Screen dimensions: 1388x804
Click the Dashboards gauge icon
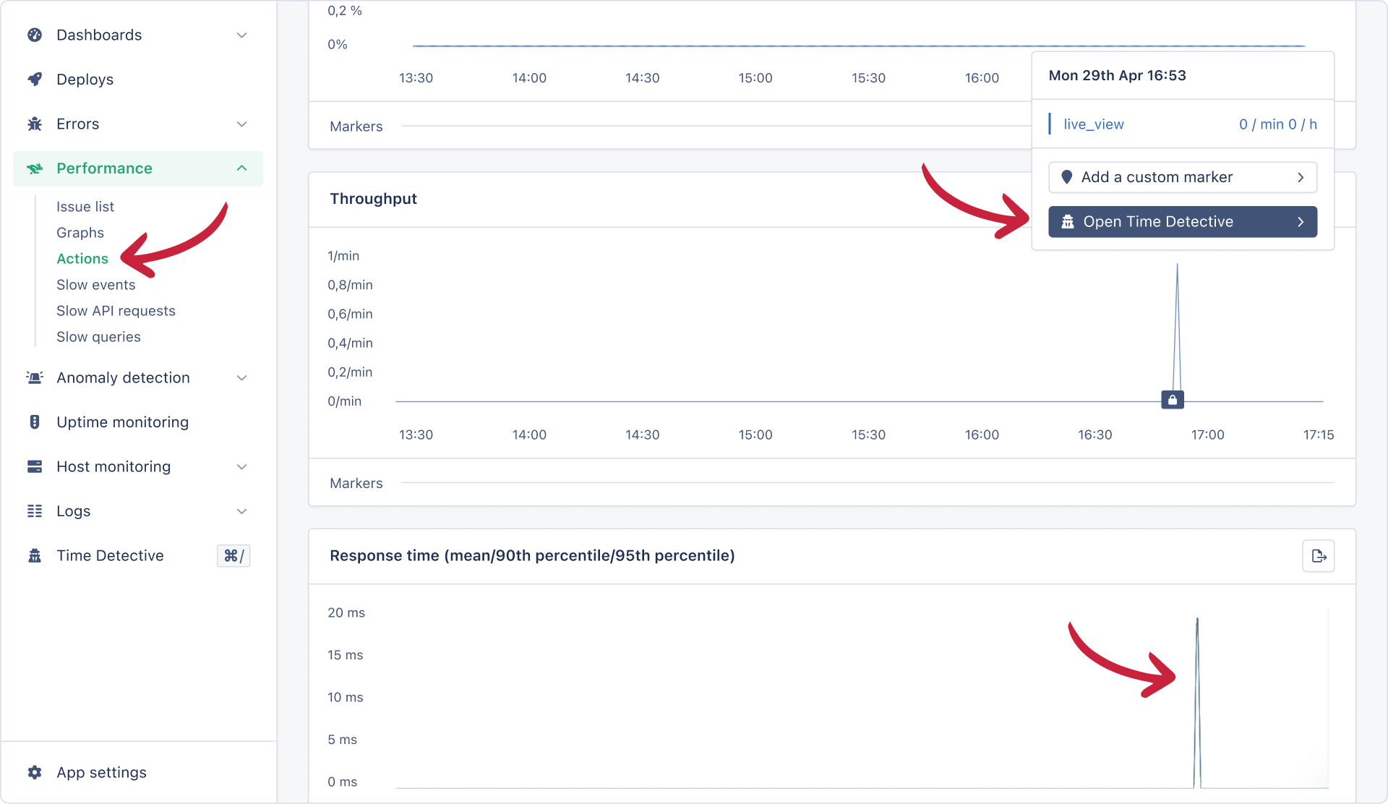point(35,35)
